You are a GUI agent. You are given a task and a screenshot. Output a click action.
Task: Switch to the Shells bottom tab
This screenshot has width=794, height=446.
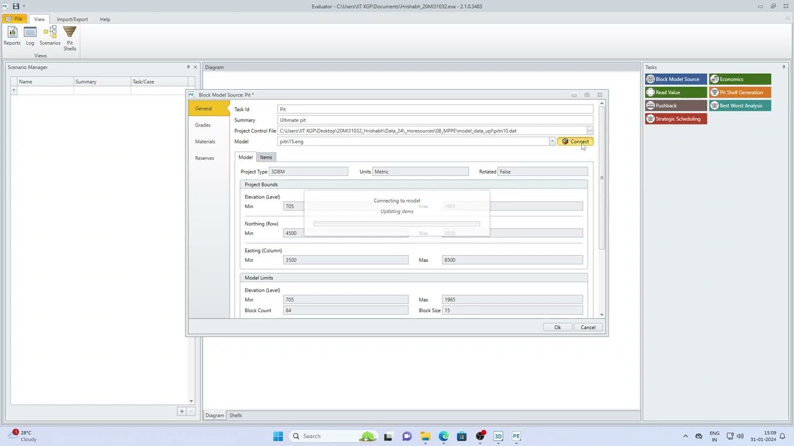(x=236, y=416)
